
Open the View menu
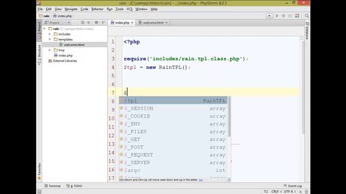pos(58,9)
